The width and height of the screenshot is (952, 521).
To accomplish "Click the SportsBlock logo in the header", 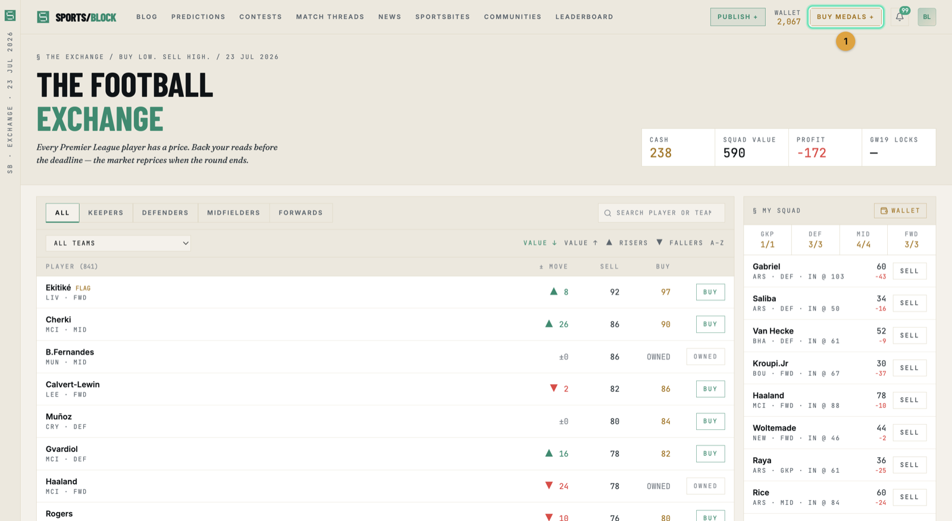I will coord(77,17).
